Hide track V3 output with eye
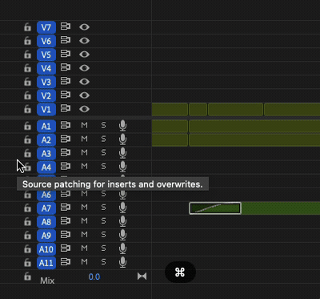 (x=84, y=82)
